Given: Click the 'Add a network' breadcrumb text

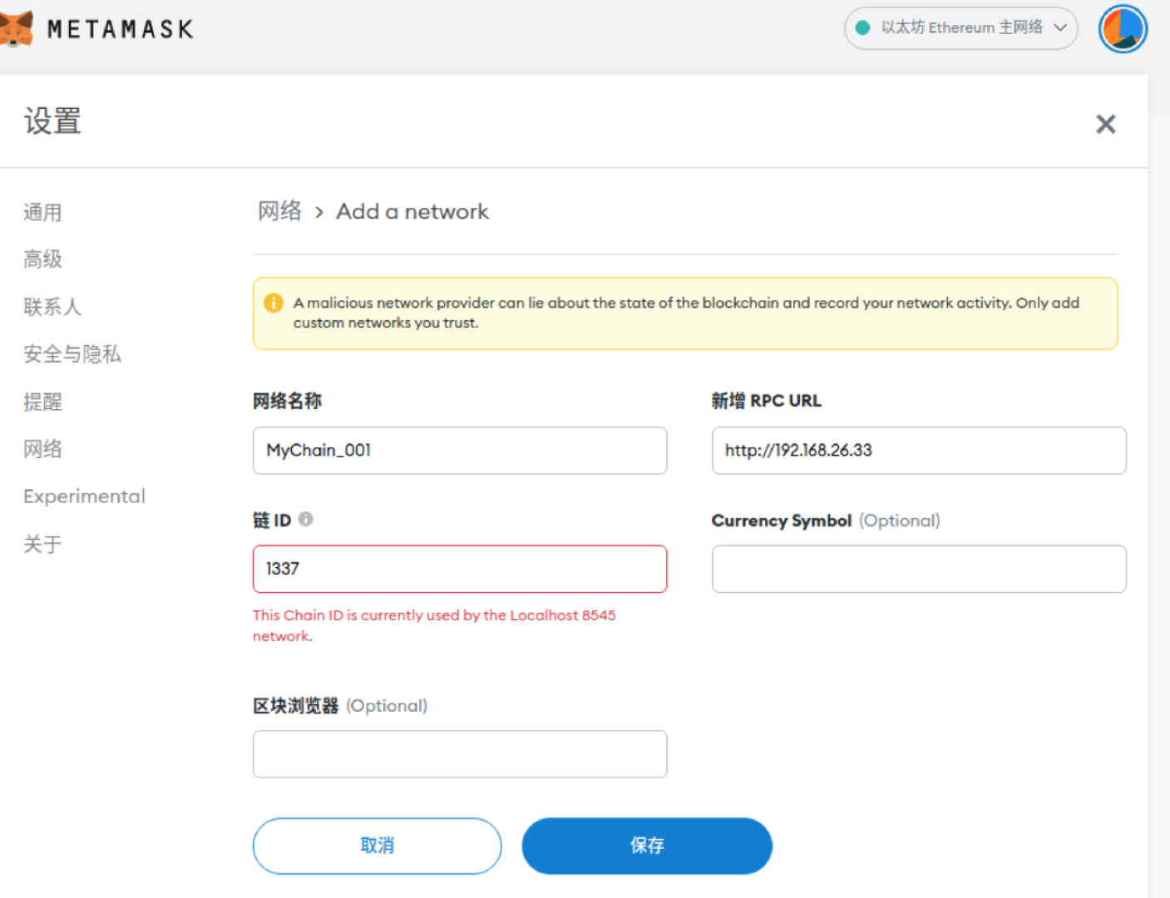Looking at the screenshot, I should [412, 211].
